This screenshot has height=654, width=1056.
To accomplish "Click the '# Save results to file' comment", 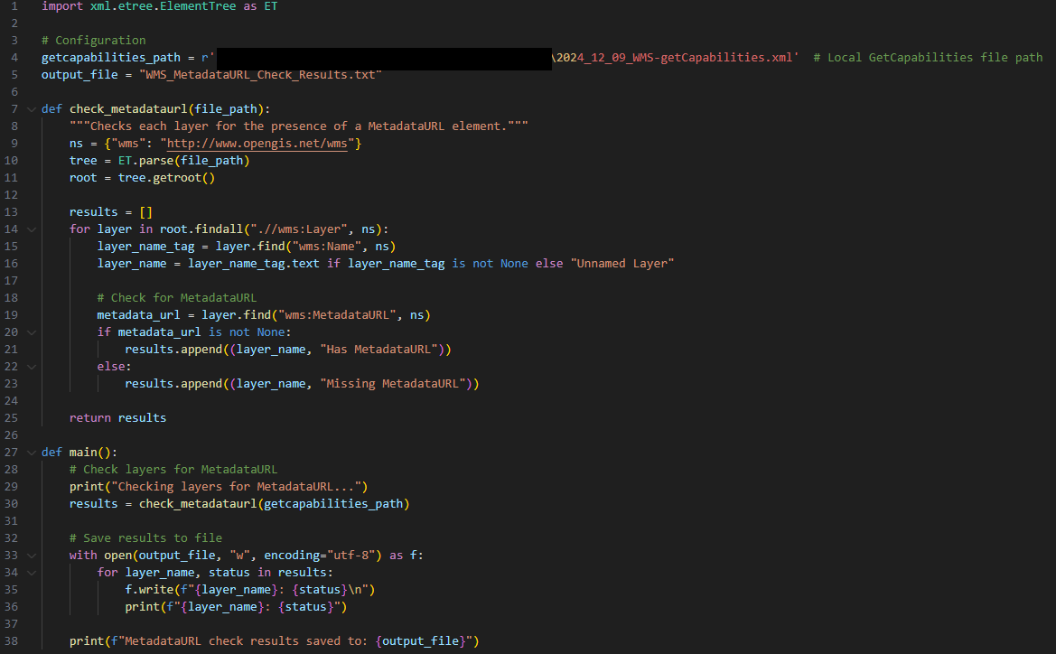I will (x=145, y=538).
